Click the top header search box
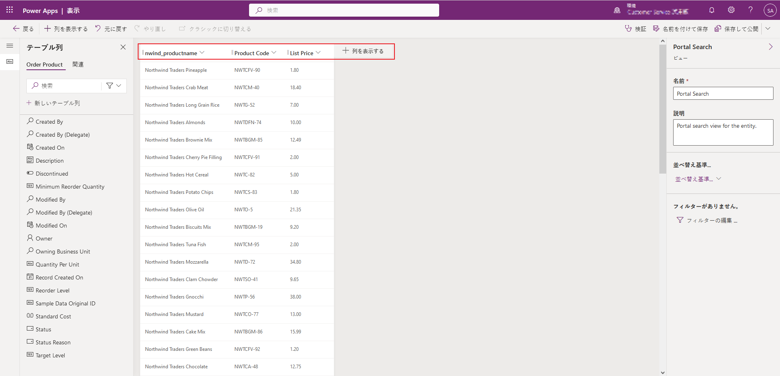This screenshot has width=780, height=376. coord(344,10)
